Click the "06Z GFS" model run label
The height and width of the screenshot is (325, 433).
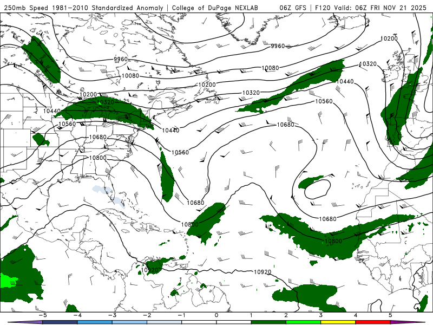[x=293, y=8]
